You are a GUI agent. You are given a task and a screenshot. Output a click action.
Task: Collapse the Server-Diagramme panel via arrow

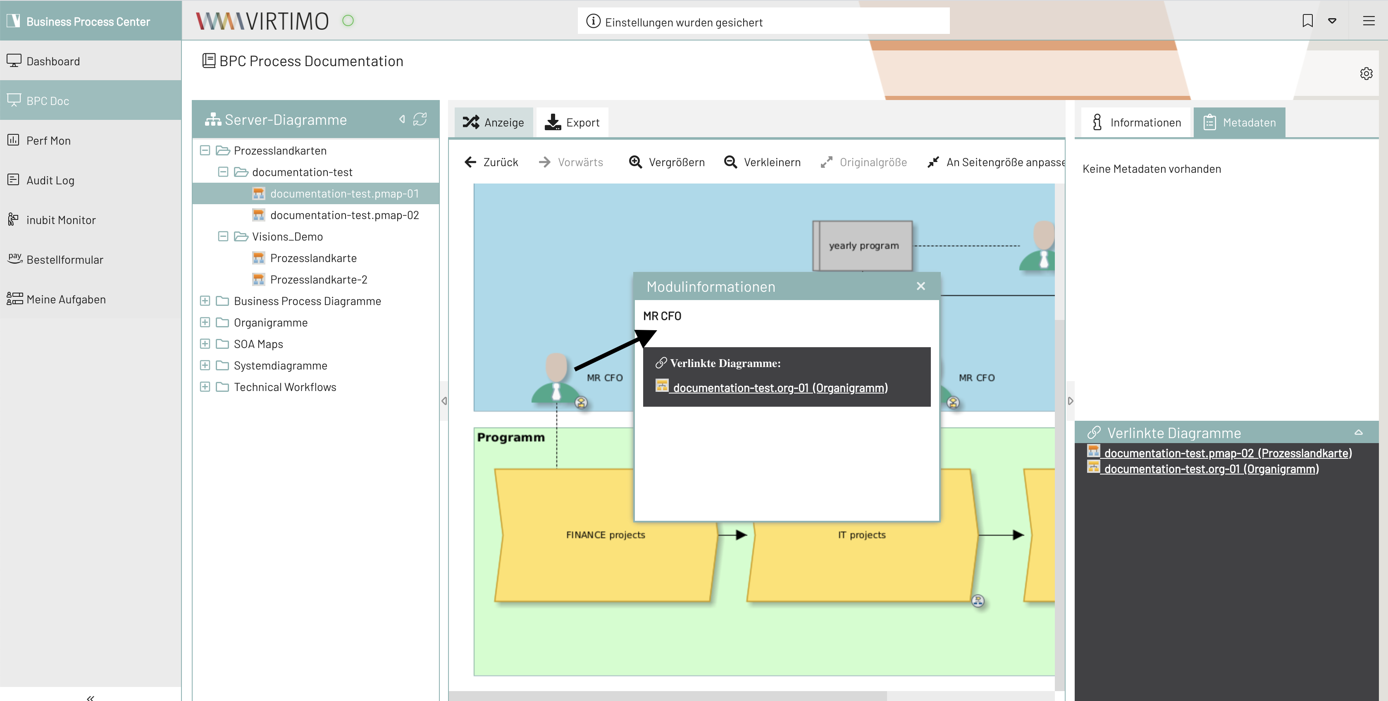click(402, 119)
